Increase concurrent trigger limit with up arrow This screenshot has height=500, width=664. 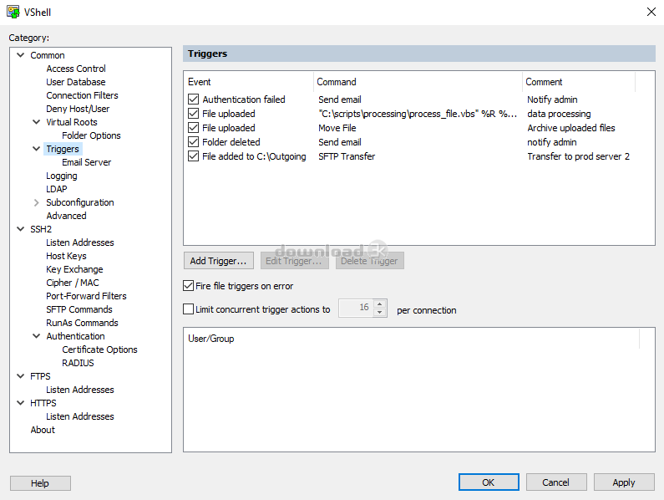tap(380, 304)
